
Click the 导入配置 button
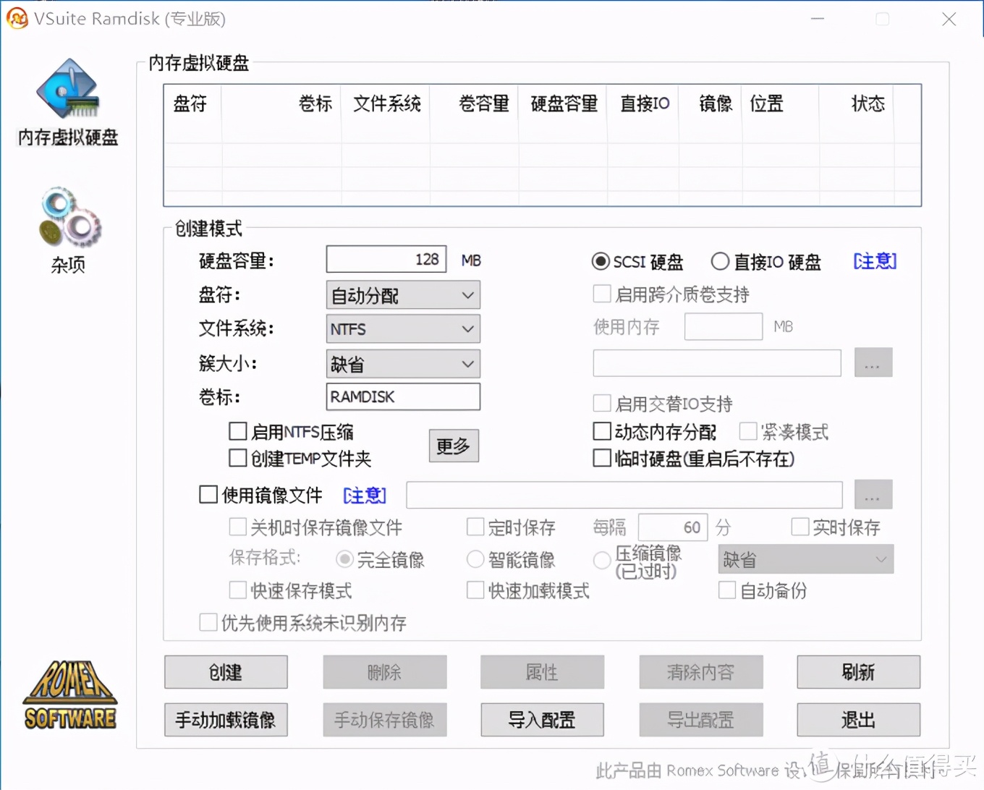coord(542,720)
